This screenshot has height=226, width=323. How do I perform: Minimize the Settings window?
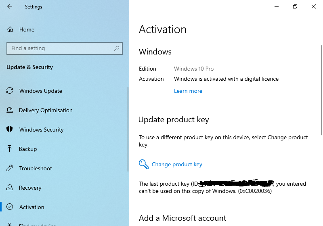tap(277, 6)
